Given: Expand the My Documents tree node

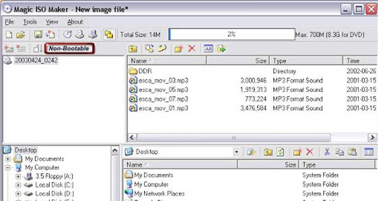Looking at the screenshot, I should [8, 159].
